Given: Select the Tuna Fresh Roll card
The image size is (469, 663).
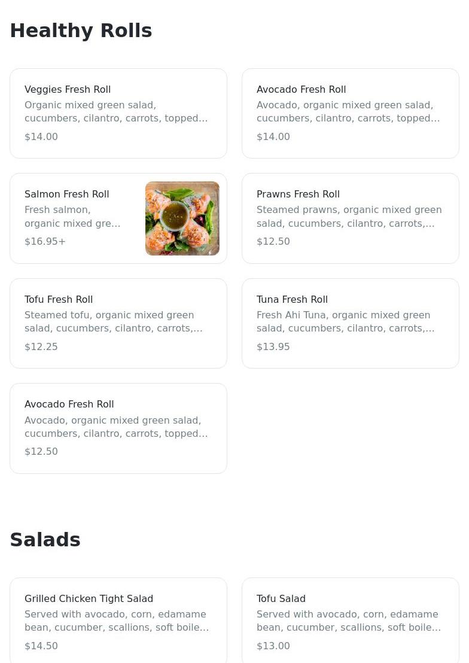Looking at the screenshot, I should tap(350, 324).
